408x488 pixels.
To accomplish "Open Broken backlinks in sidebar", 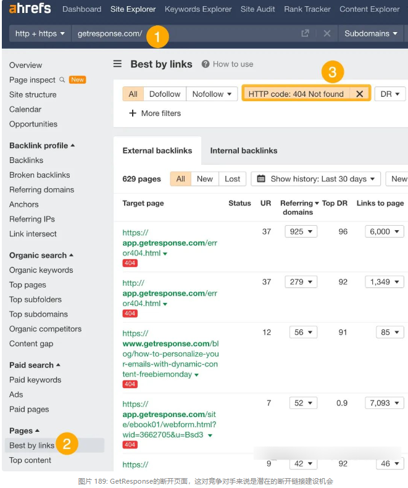I will (40, 175).
